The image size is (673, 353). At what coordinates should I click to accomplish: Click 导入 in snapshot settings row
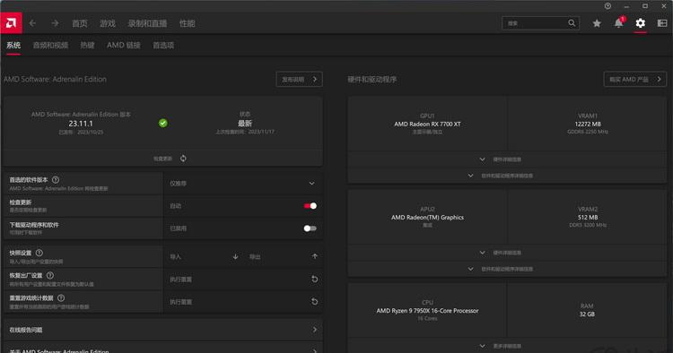[175, 256]
